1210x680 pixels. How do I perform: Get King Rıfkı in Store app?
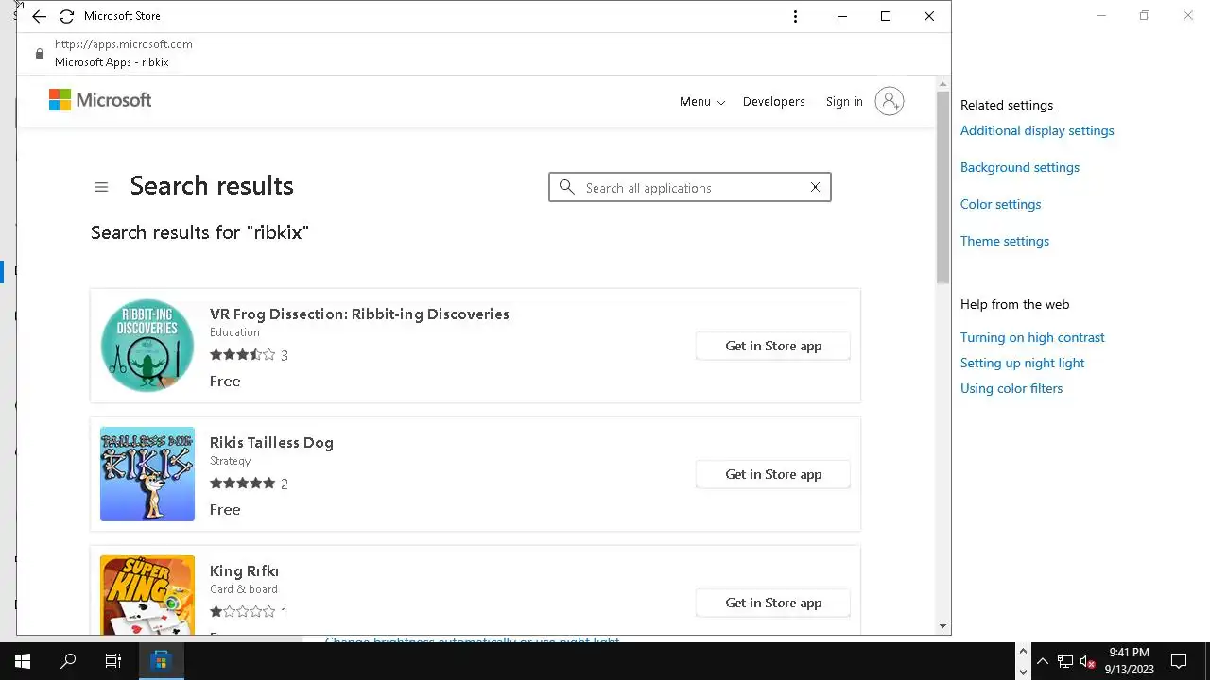click(773, 603)
